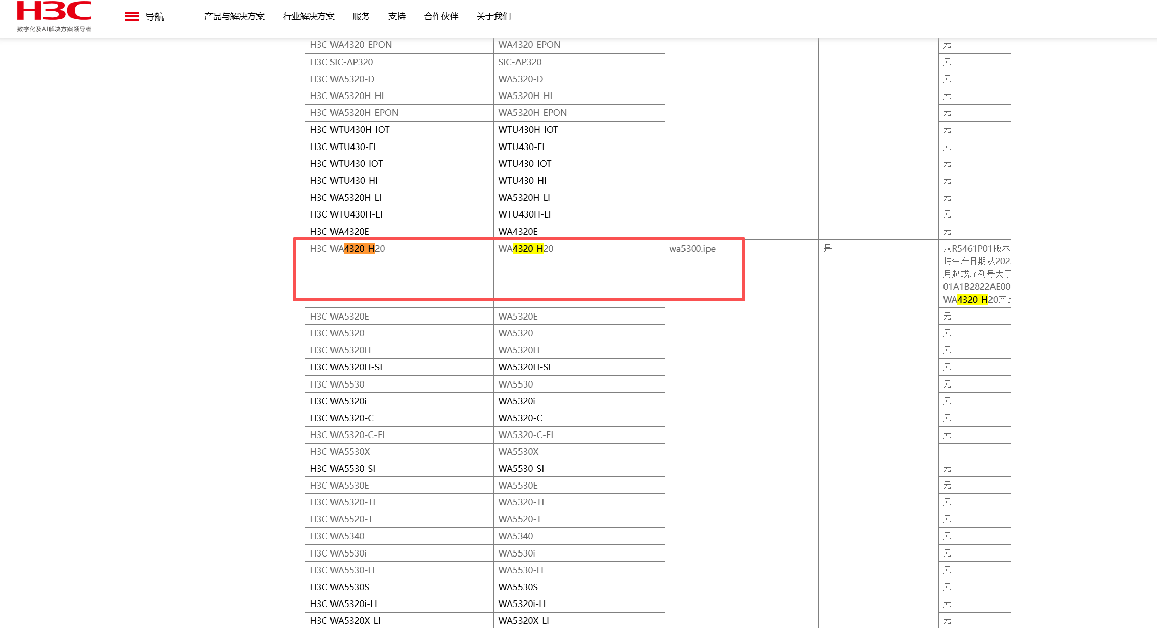This screenshot has height=628, width=1157.
Task: Open 行业解决方案 menu
Action: pyautogui.click(x=309, y=17)
